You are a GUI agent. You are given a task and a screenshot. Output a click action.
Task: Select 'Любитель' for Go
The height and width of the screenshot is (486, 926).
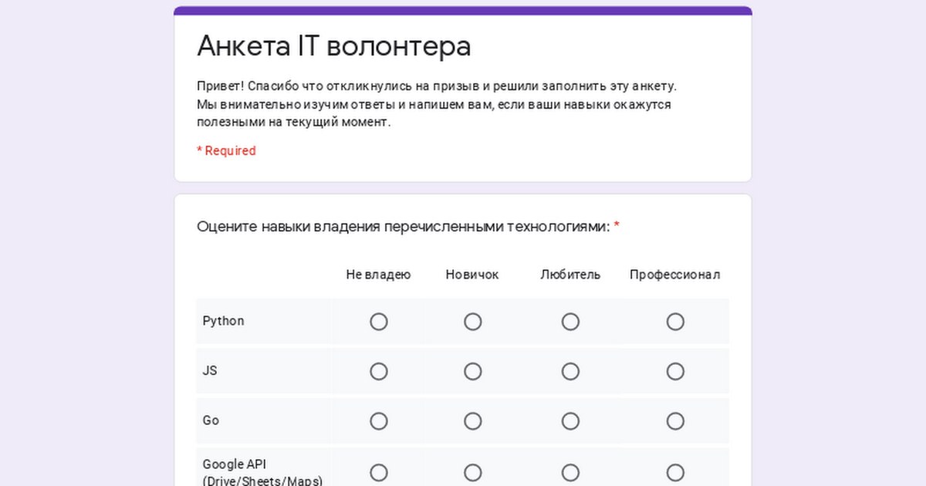click(x=570, y=421)
